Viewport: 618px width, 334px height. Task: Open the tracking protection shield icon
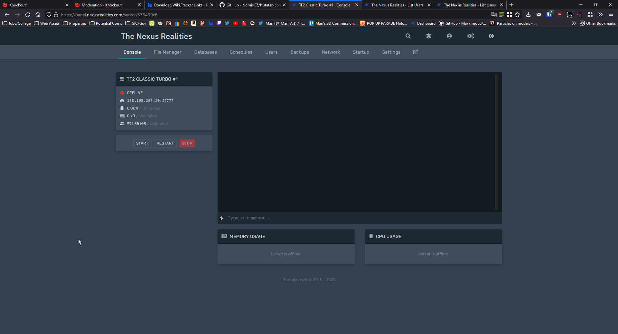[49, 14]
